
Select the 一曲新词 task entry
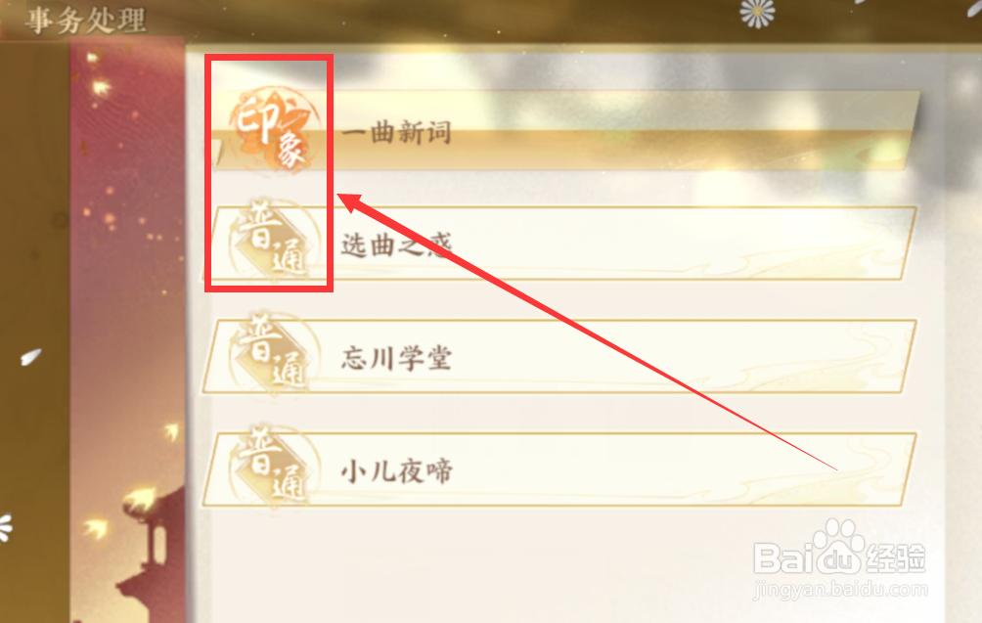(562, 130)
